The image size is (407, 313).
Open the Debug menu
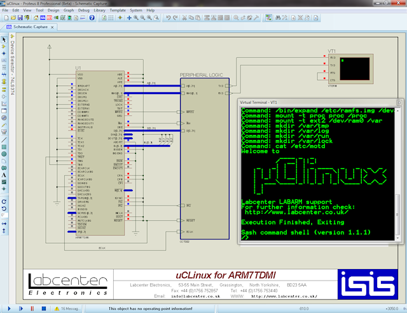tap(83, 10)
